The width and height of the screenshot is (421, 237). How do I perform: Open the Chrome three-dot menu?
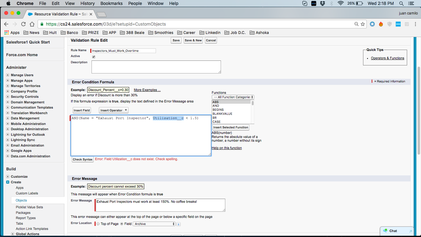tap(415, 24)
